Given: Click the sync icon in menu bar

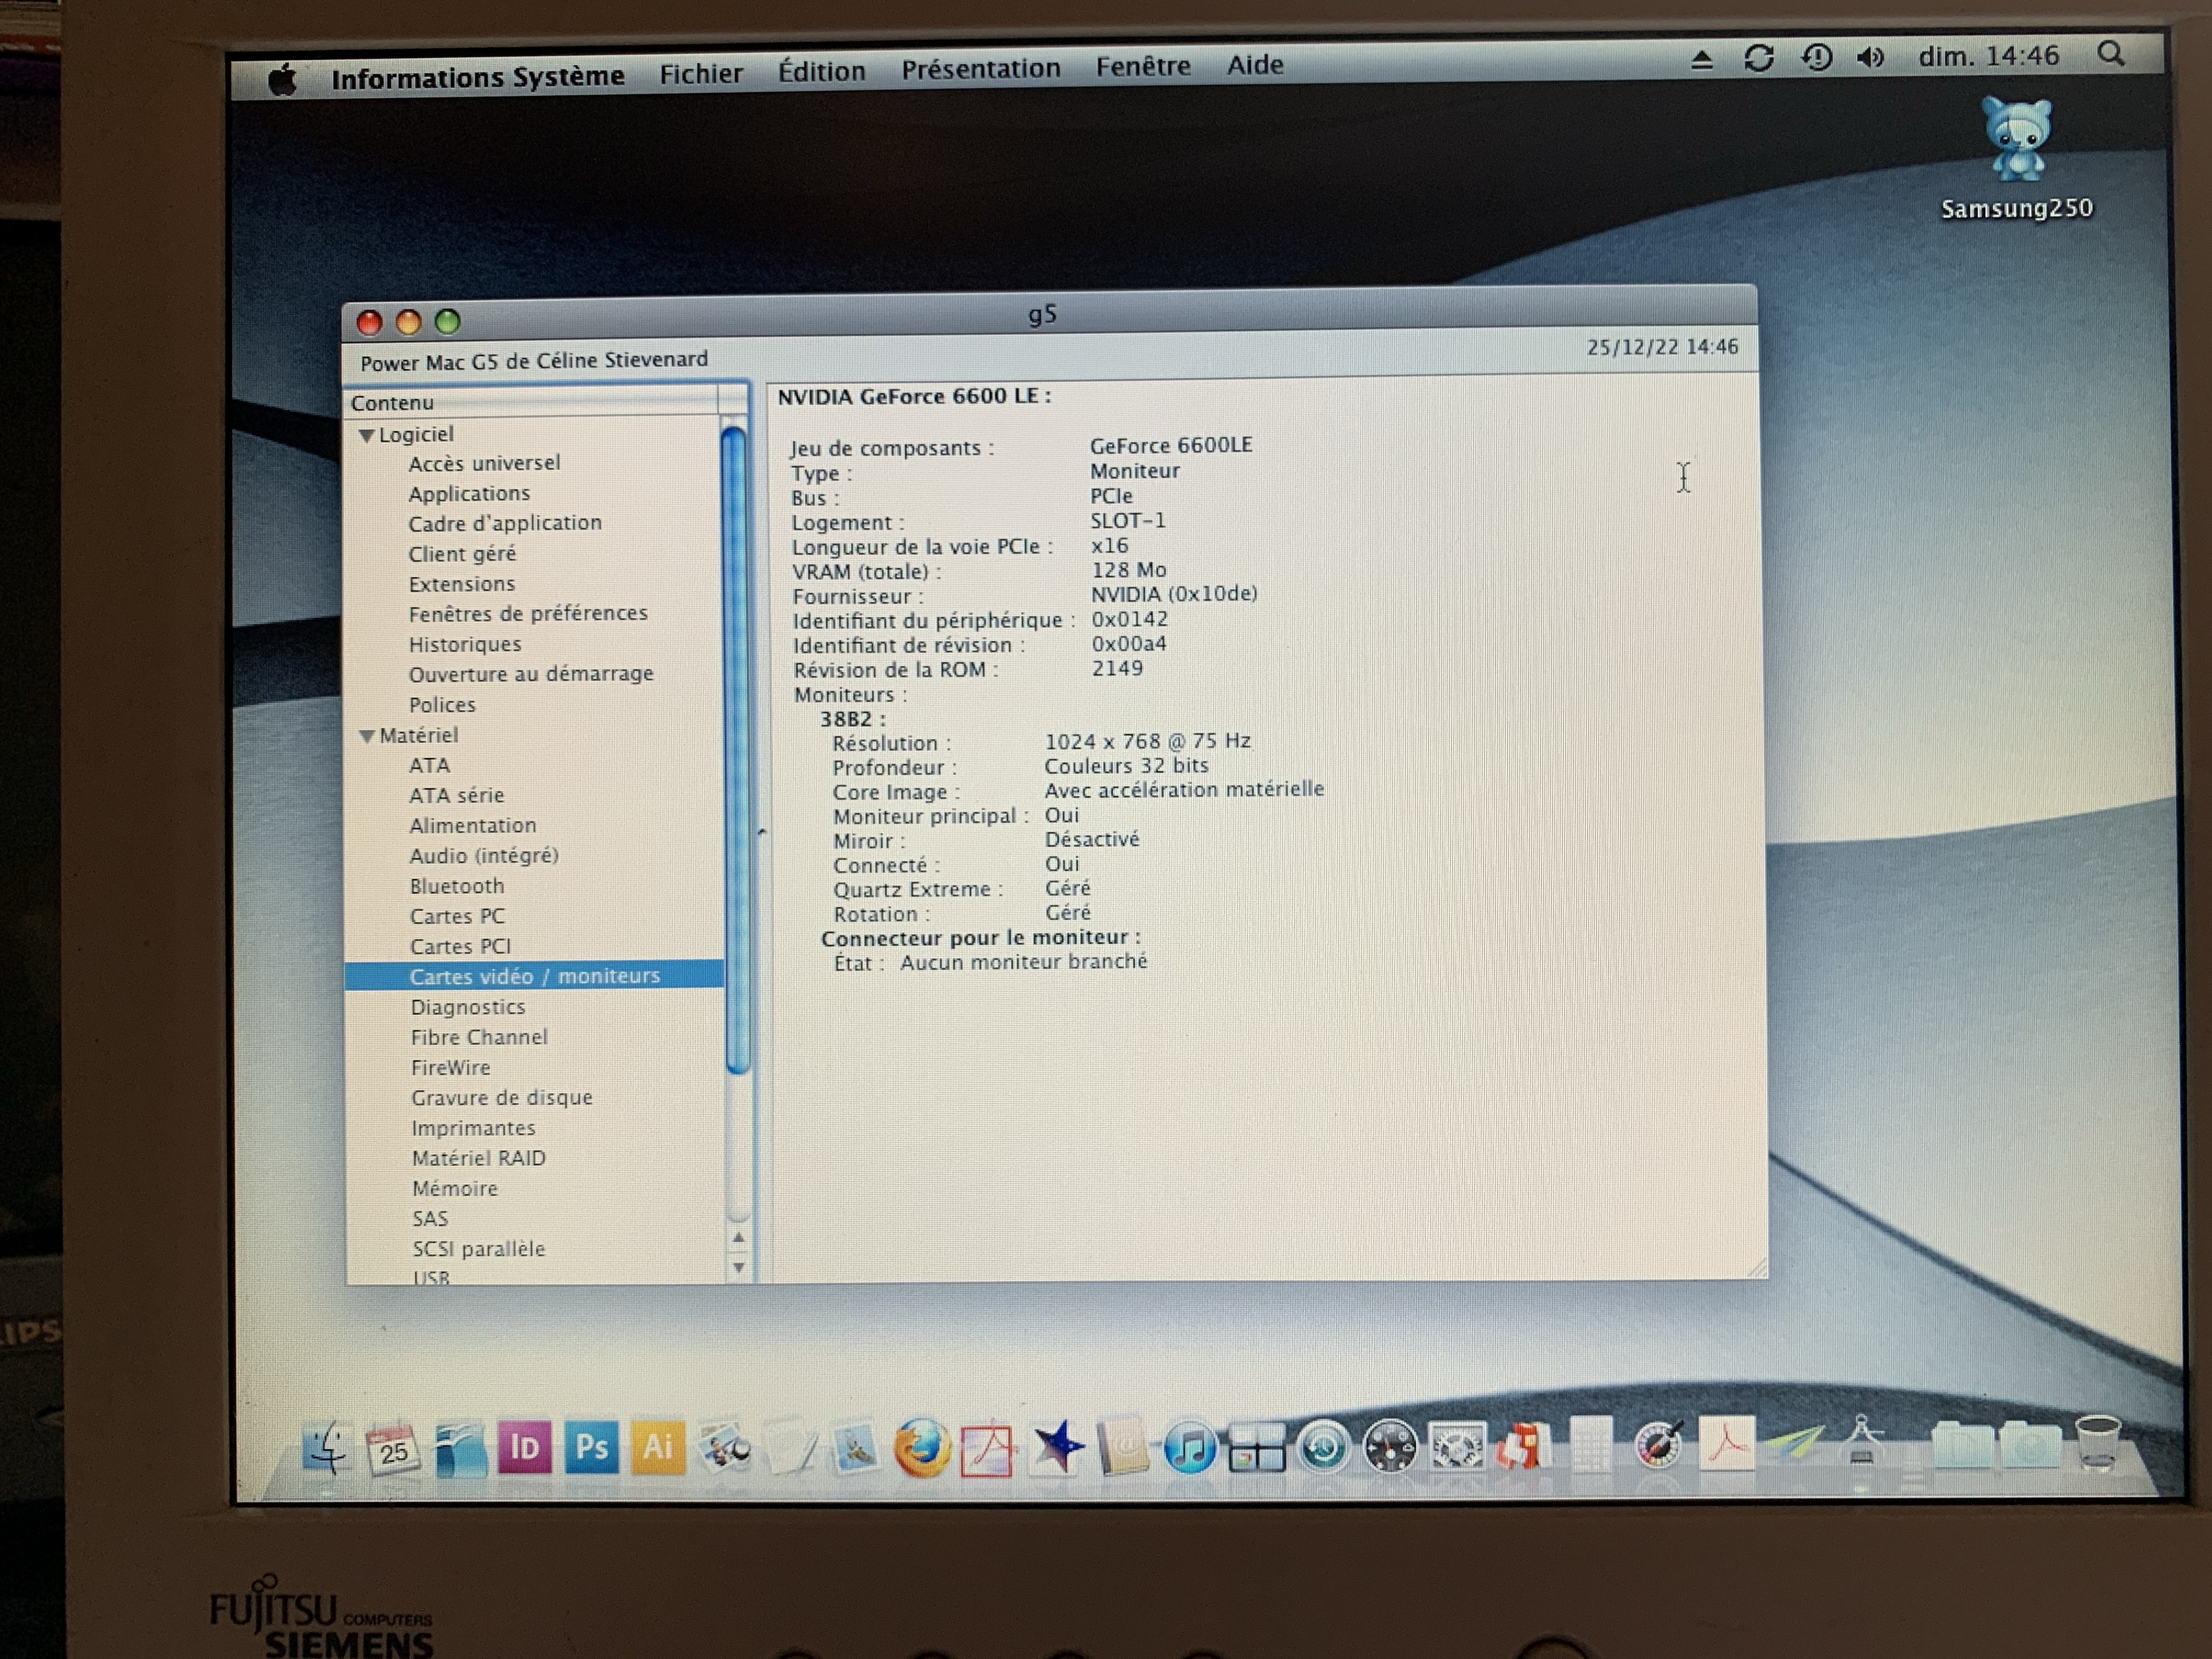Looking at the screenshot, I should [x=1759, y=58].
